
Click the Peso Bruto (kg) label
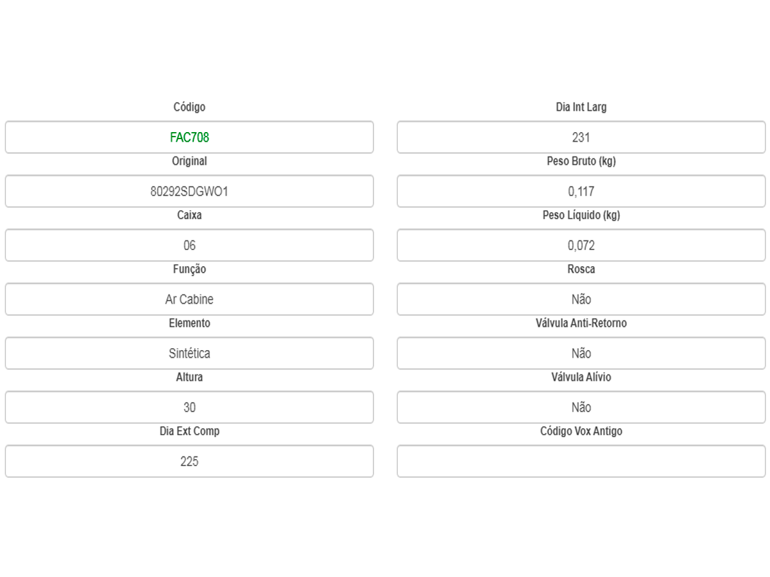[x=581, y=161]
